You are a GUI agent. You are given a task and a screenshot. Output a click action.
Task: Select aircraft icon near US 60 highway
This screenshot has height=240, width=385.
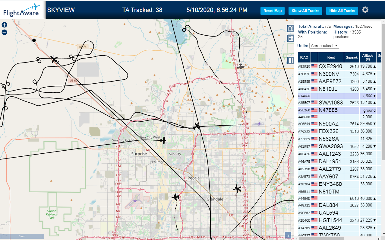[x=55, y=59]
